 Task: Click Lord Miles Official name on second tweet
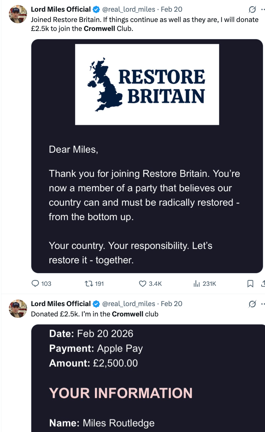[61, 304]
